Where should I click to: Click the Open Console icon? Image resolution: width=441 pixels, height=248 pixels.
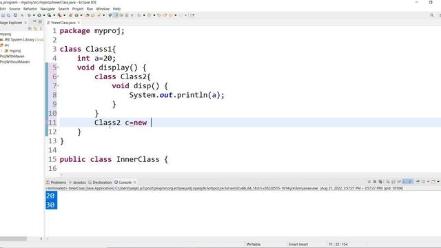(433, 182)
